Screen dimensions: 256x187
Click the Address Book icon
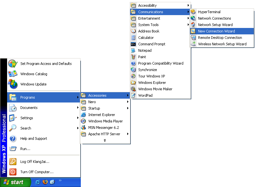[x=133, y=31]
